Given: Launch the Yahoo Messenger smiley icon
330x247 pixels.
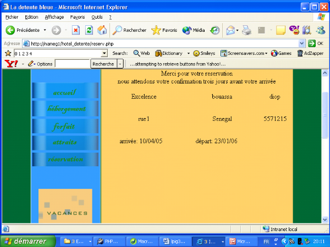Looking at the screenshot, I should click(x=294, y=30).
